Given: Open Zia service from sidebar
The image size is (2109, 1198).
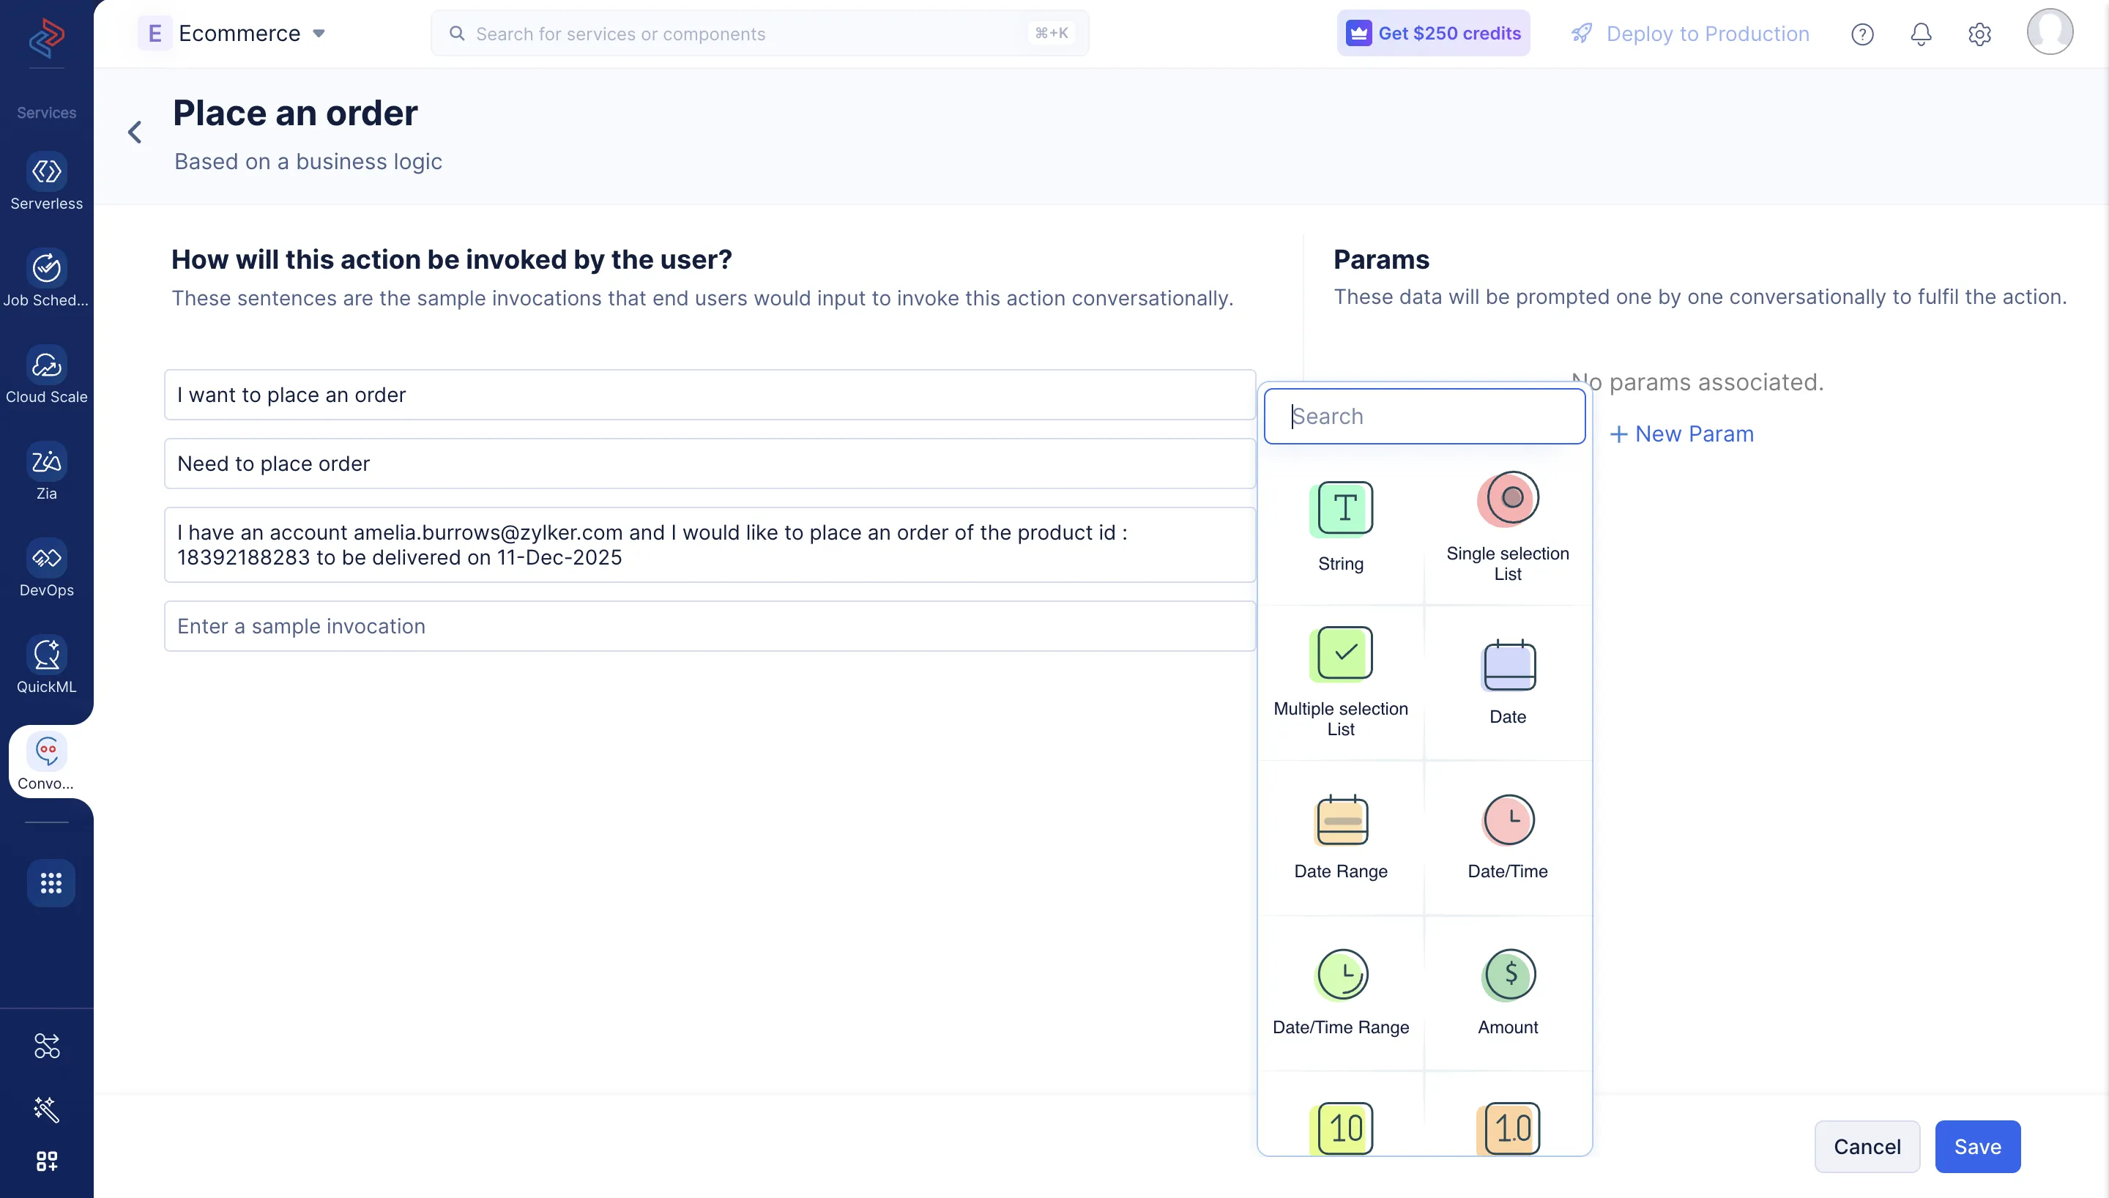Looking at the screenshot, I should pos(47,472).
